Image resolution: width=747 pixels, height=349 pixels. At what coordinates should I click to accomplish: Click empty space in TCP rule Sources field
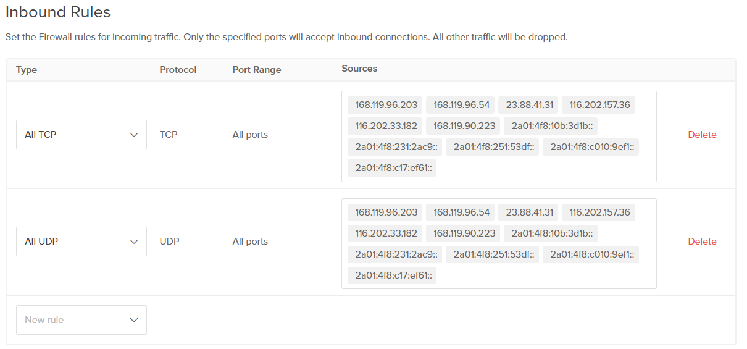[x=543, y=168]
